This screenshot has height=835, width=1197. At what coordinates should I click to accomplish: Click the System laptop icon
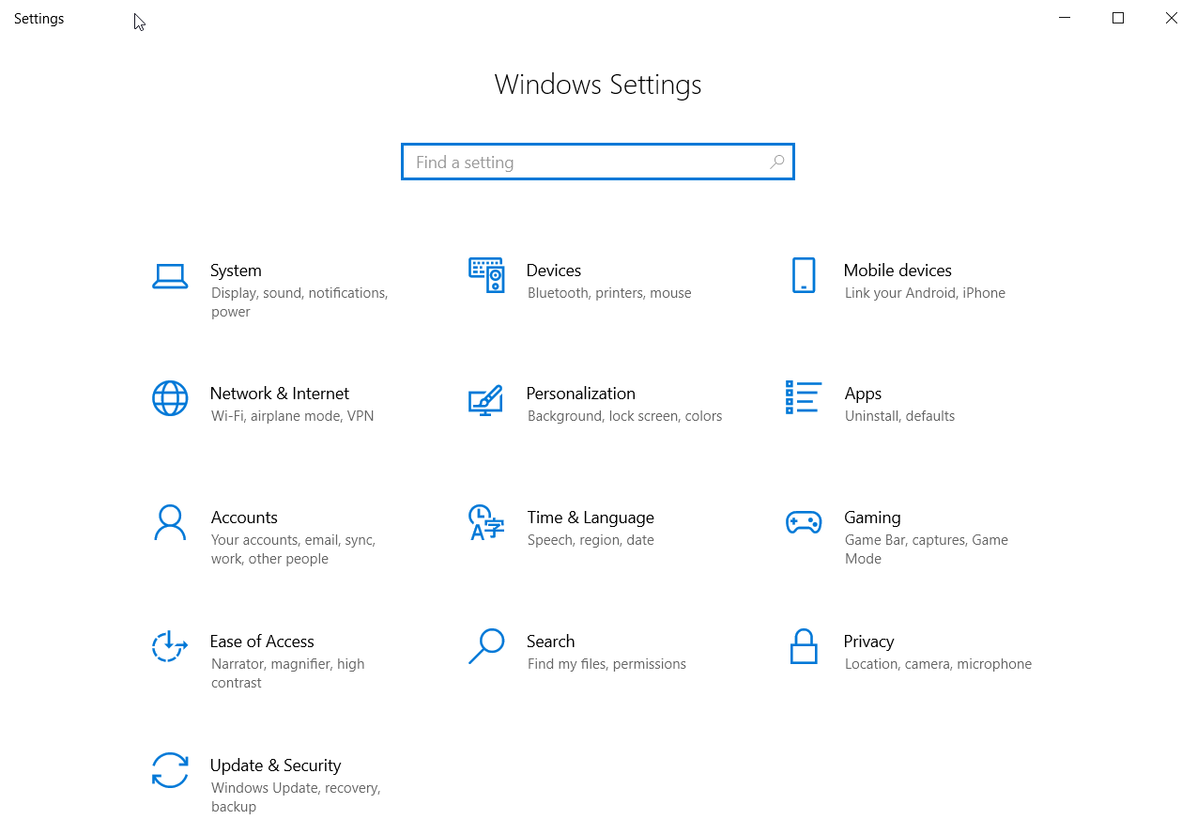tap(170, 276)
